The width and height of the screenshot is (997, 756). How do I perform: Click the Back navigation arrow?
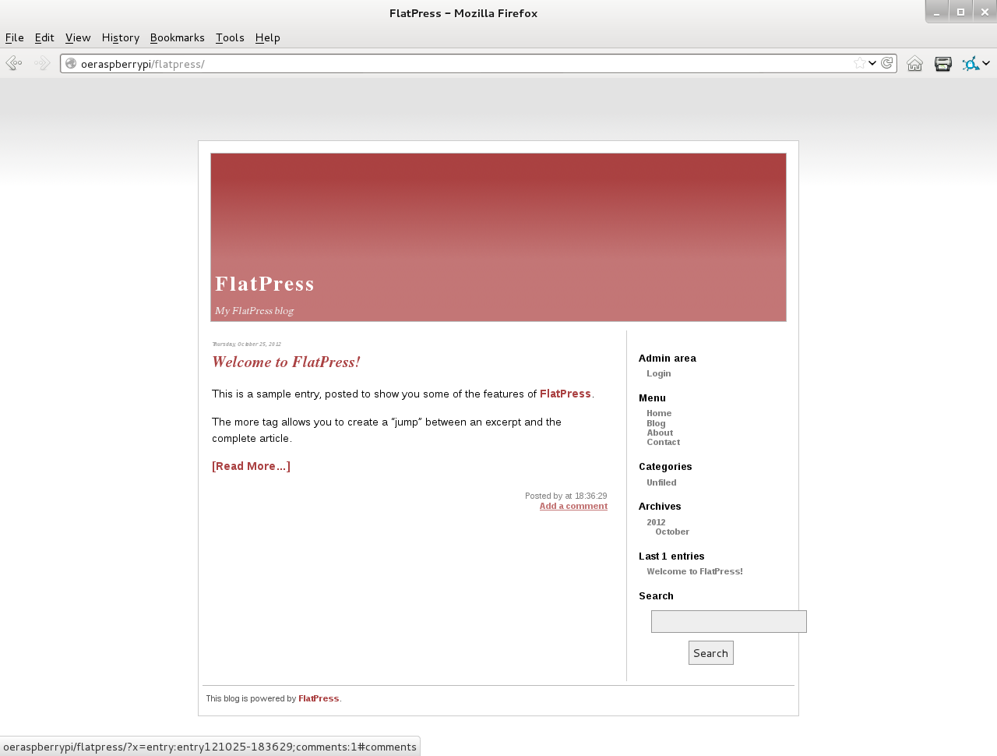13,62
